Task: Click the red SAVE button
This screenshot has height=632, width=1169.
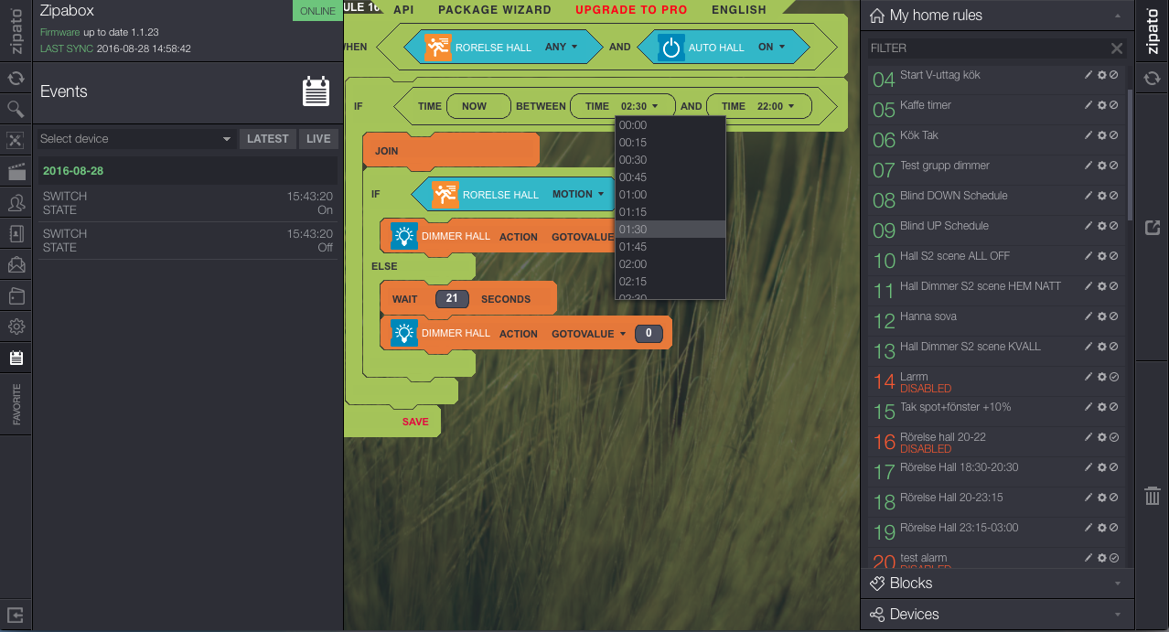Action: tap(415, 422)
